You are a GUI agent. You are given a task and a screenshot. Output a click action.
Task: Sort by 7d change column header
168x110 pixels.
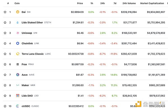(115, 3)
